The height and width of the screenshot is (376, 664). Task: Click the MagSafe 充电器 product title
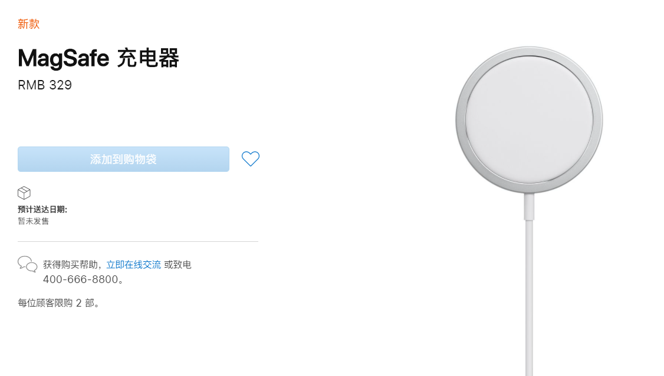(x=98, y=58)
